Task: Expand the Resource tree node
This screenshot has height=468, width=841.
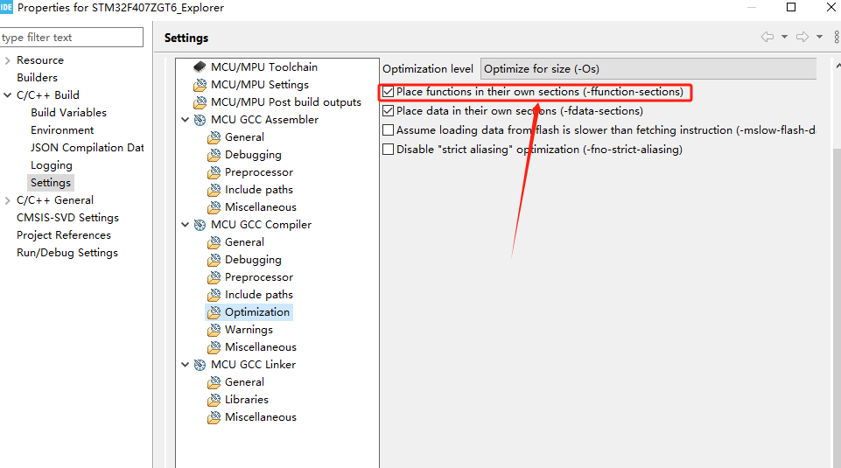Action: point(8,60)
